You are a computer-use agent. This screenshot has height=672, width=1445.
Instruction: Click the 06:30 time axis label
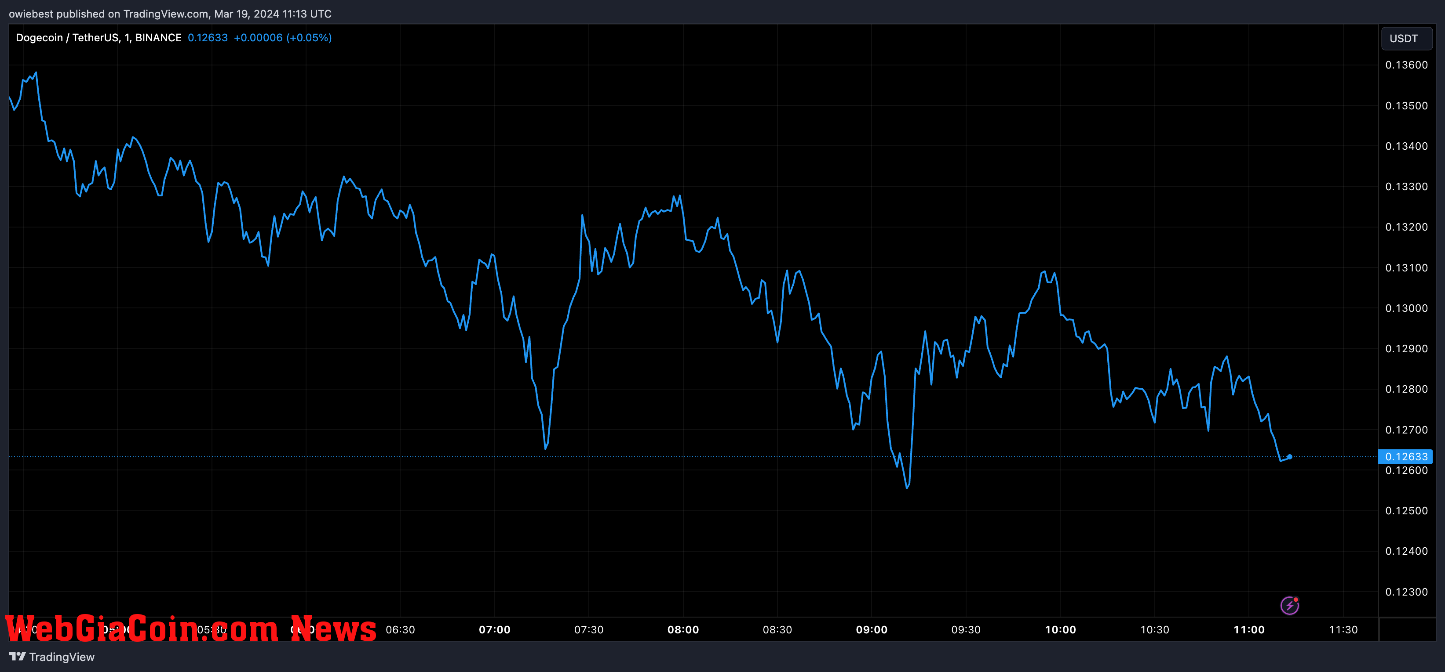point(400,629)
